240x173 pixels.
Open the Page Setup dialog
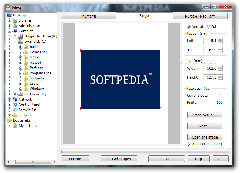[x=205, y=115]
